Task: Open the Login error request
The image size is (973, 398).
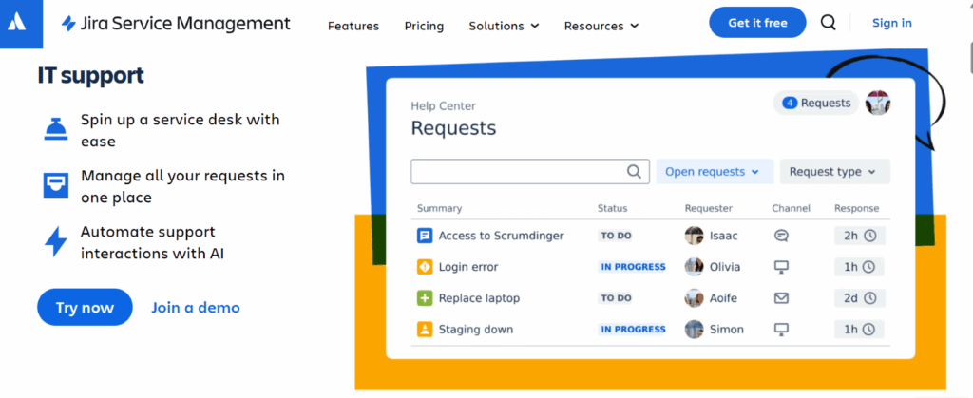Action: coord(468,267)
